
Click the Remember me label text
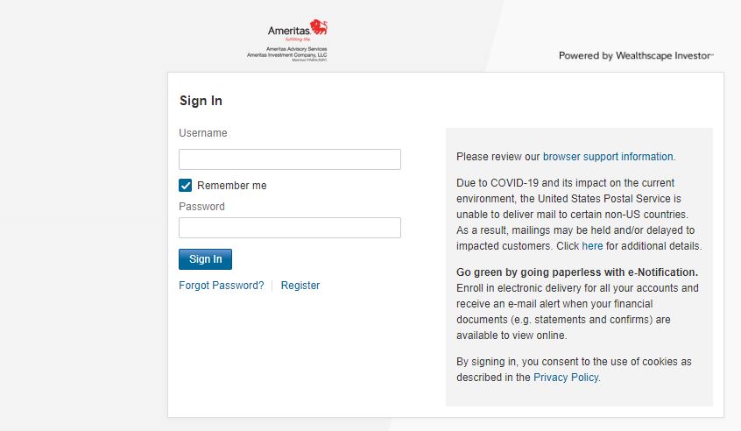coord(231,186)
